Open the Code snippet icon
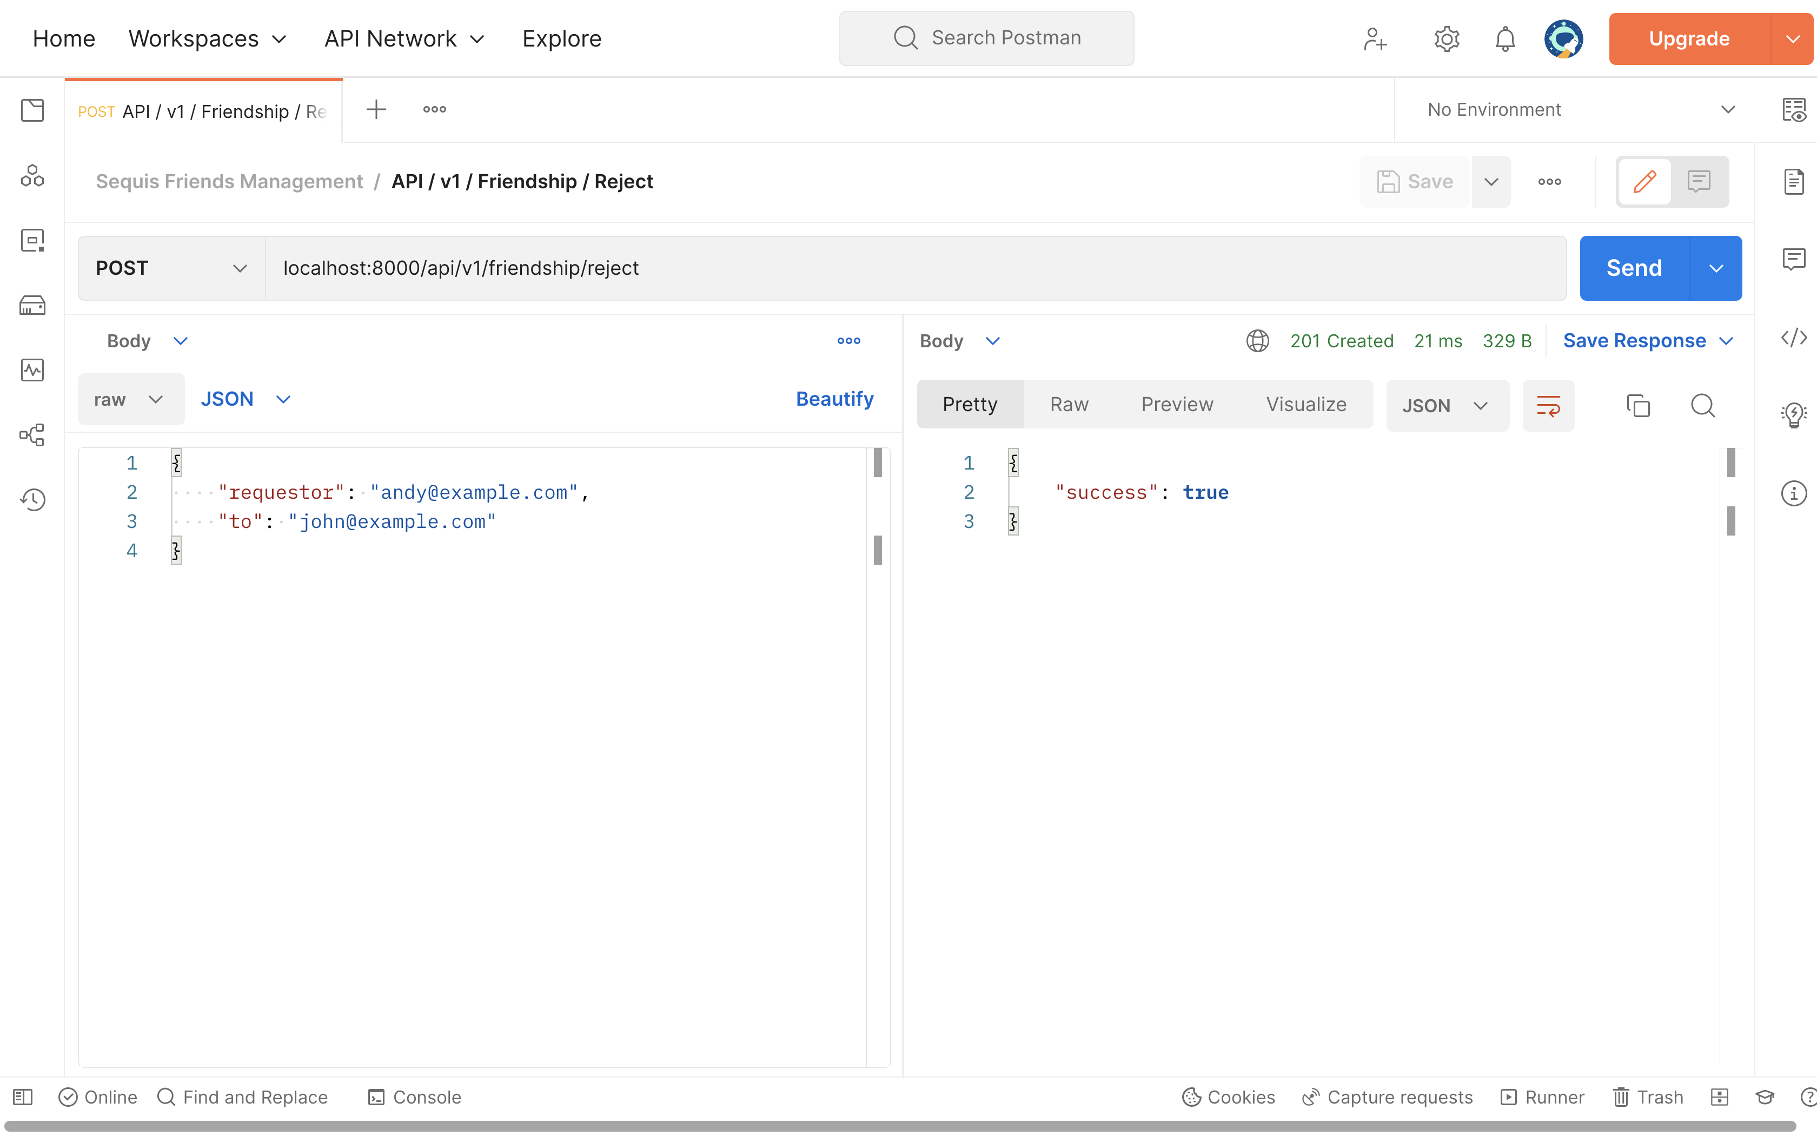The width and height of the screenshot is (1817, 1136). pyautogui.click(x=1794, y=338)
